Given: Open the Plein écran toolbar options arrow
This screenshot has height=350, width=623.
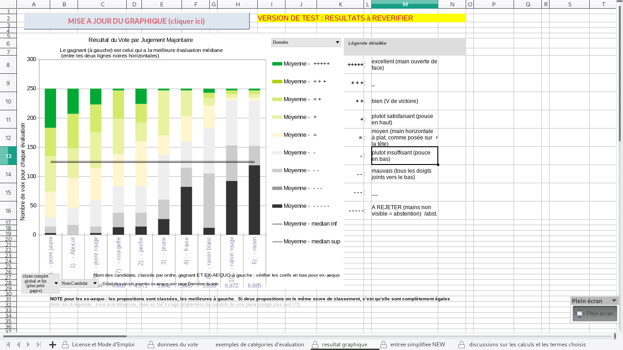Looking at the screenshot, I should click(614, 301).
